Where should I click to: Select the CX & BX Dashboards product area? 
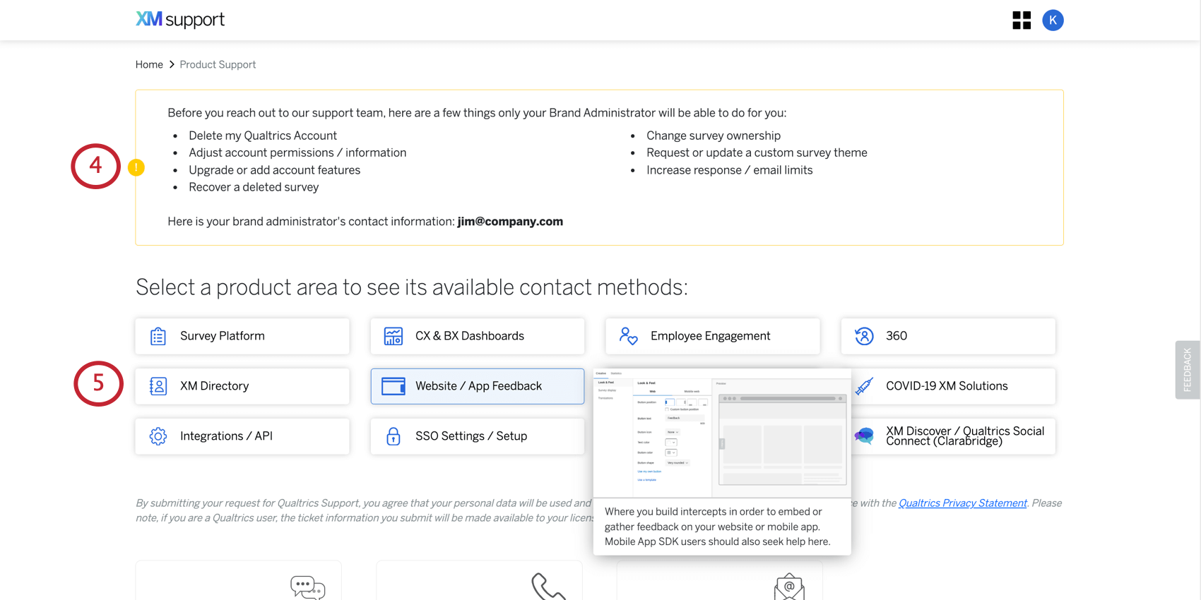(478, 336)
